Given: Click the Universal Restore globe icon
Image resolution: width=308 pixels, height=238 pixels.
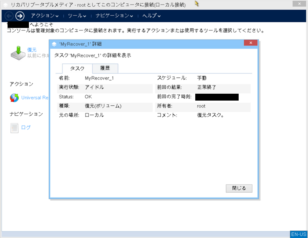Looking at the screenshot, I should (14, 98).
